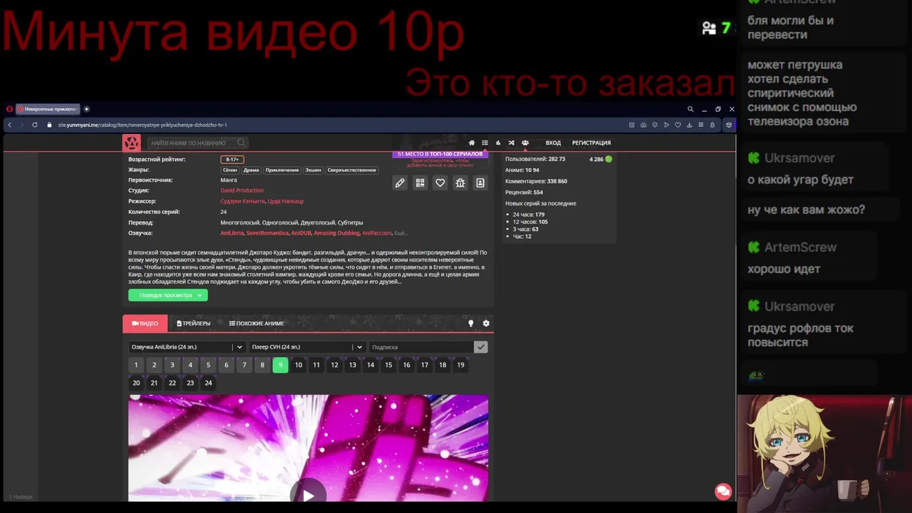
Task: Switch to the ВИДЕО tab
Action: [145, 323]
